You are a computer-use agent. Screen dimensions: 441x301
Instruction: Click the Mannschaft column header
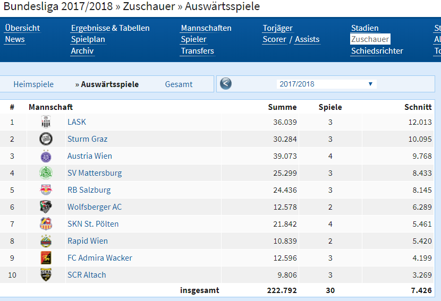[50, 107]
